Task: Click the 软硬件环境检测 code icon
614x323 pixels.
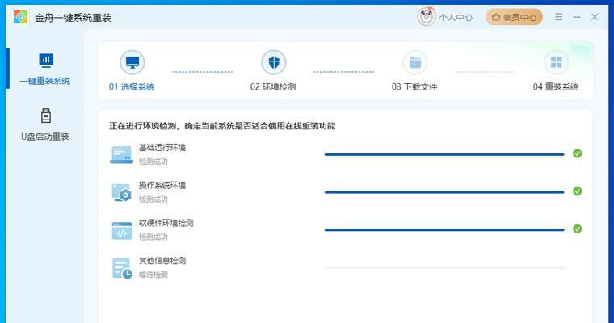Action: point(121,230)
